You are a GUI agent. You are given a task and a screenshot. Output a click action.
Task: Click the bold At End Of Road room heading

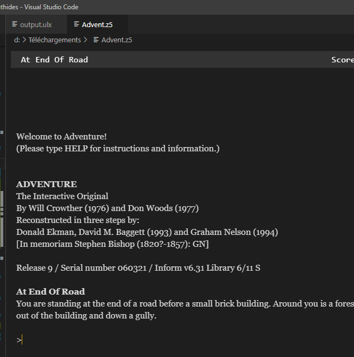(50, 291)
